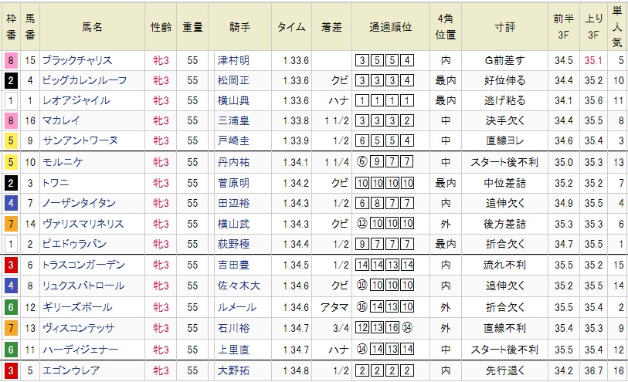Select the 馬名 column header
The width and height of the screenshot is (628, 382).
coord(93,26)
